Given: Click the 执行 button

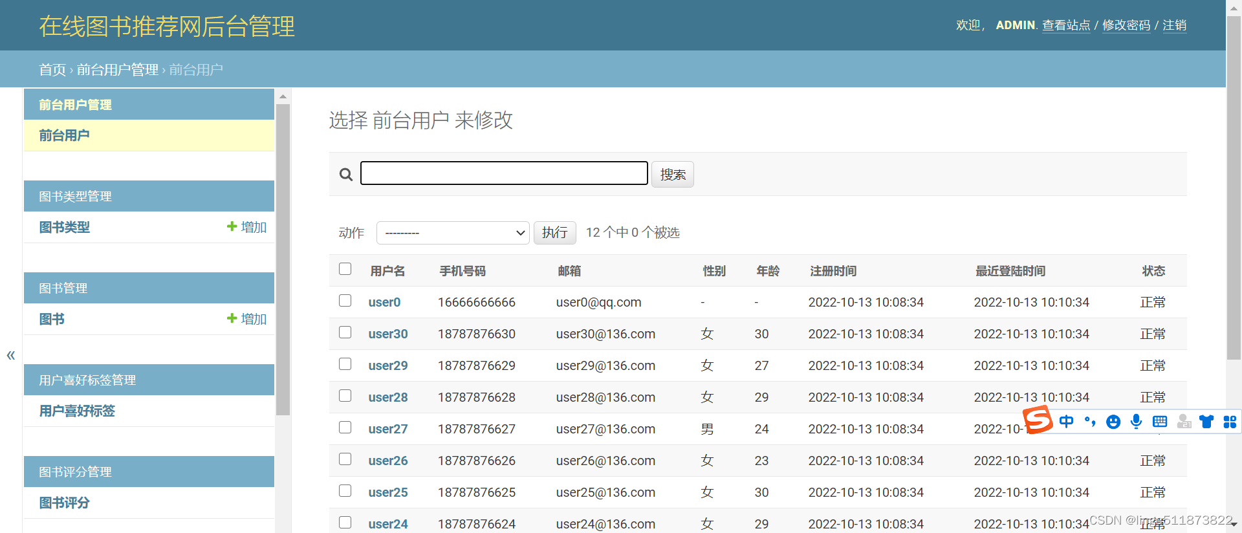Looking at the screenshot, I should (x=555, y=232).
